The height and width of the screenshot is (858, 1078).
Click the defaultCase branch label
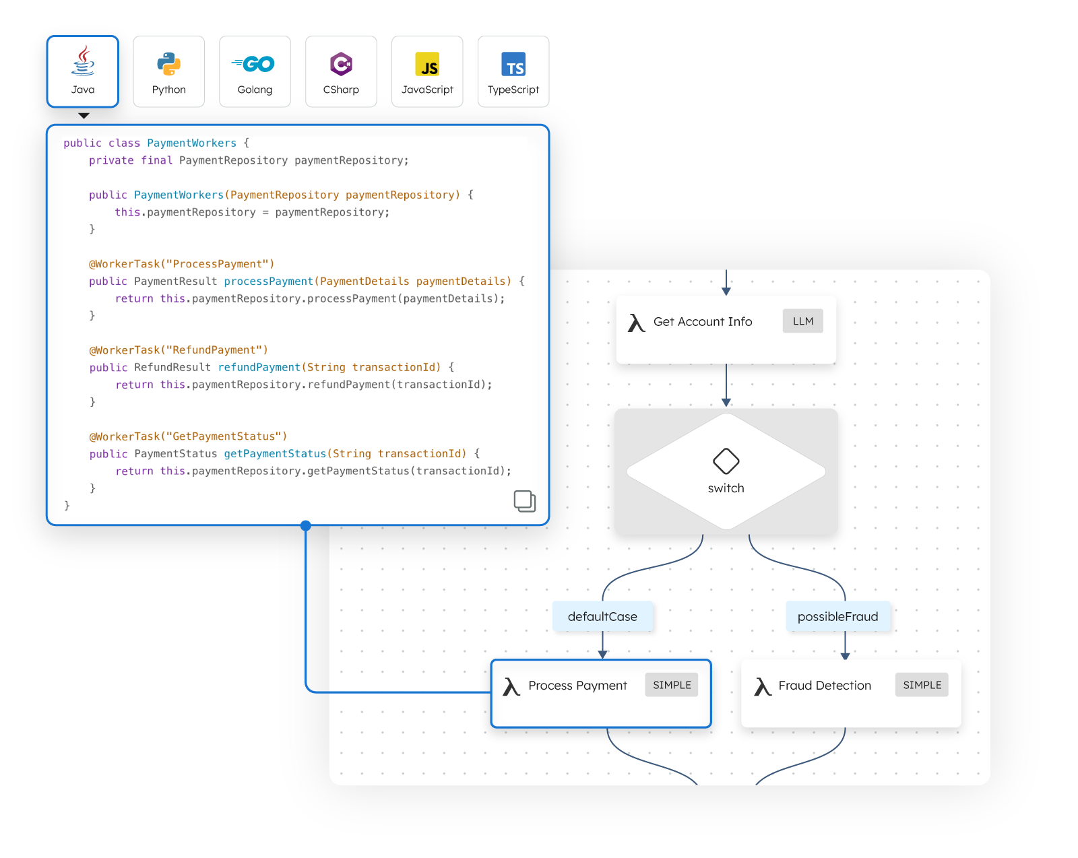click(602, 616)
